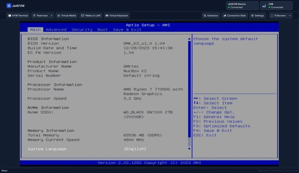Switch to the Boot BIOS tab
The image size is (299, 173).
(x=103, y=30)
